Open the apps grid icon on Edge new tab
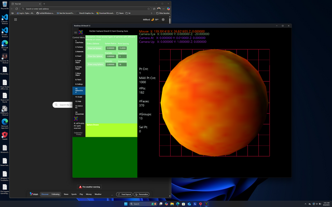The image size is (332, 207). pos(16,20)
